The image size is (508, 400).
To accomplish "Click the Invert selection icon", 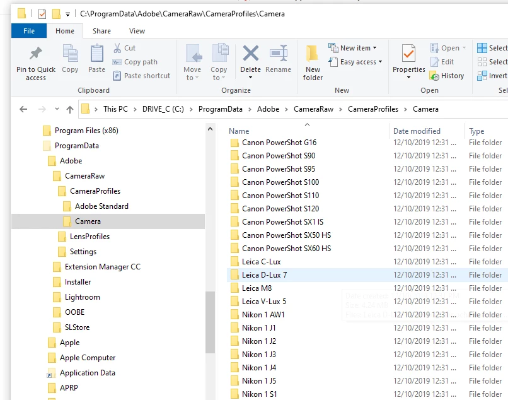I will point(482,76).
